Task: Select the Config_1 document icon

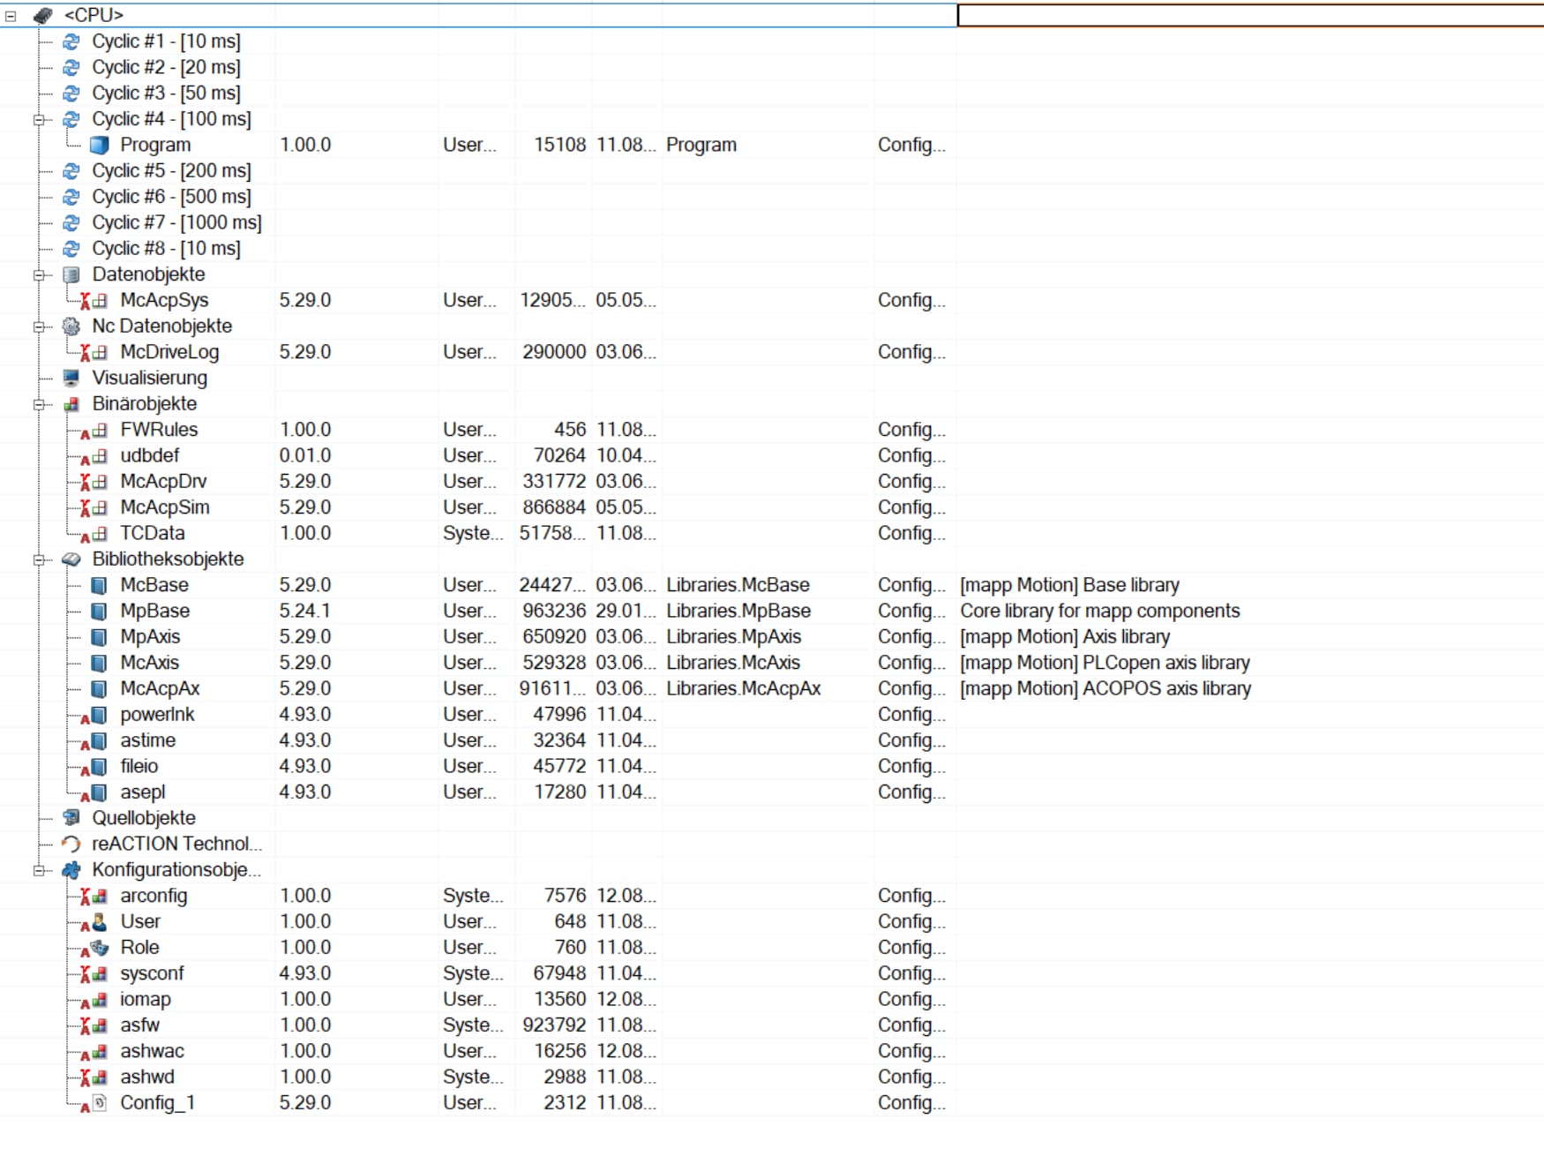Action: click(94, 1103)
